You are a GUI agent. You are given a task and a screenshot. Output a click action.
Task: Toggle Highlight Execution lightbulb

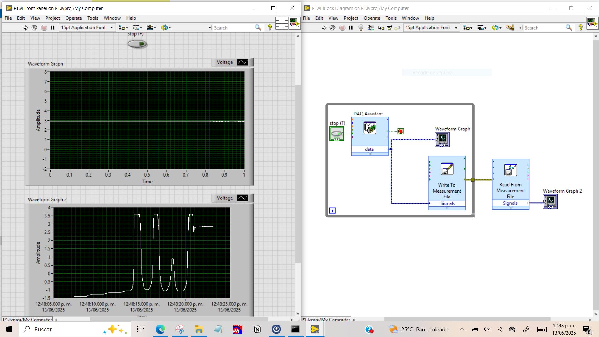[361, 28]
